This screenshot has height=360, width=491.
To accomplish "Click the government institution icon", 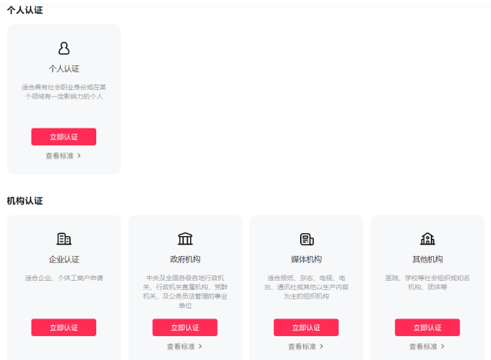I will pyautogui.click(x=185, y=239).
